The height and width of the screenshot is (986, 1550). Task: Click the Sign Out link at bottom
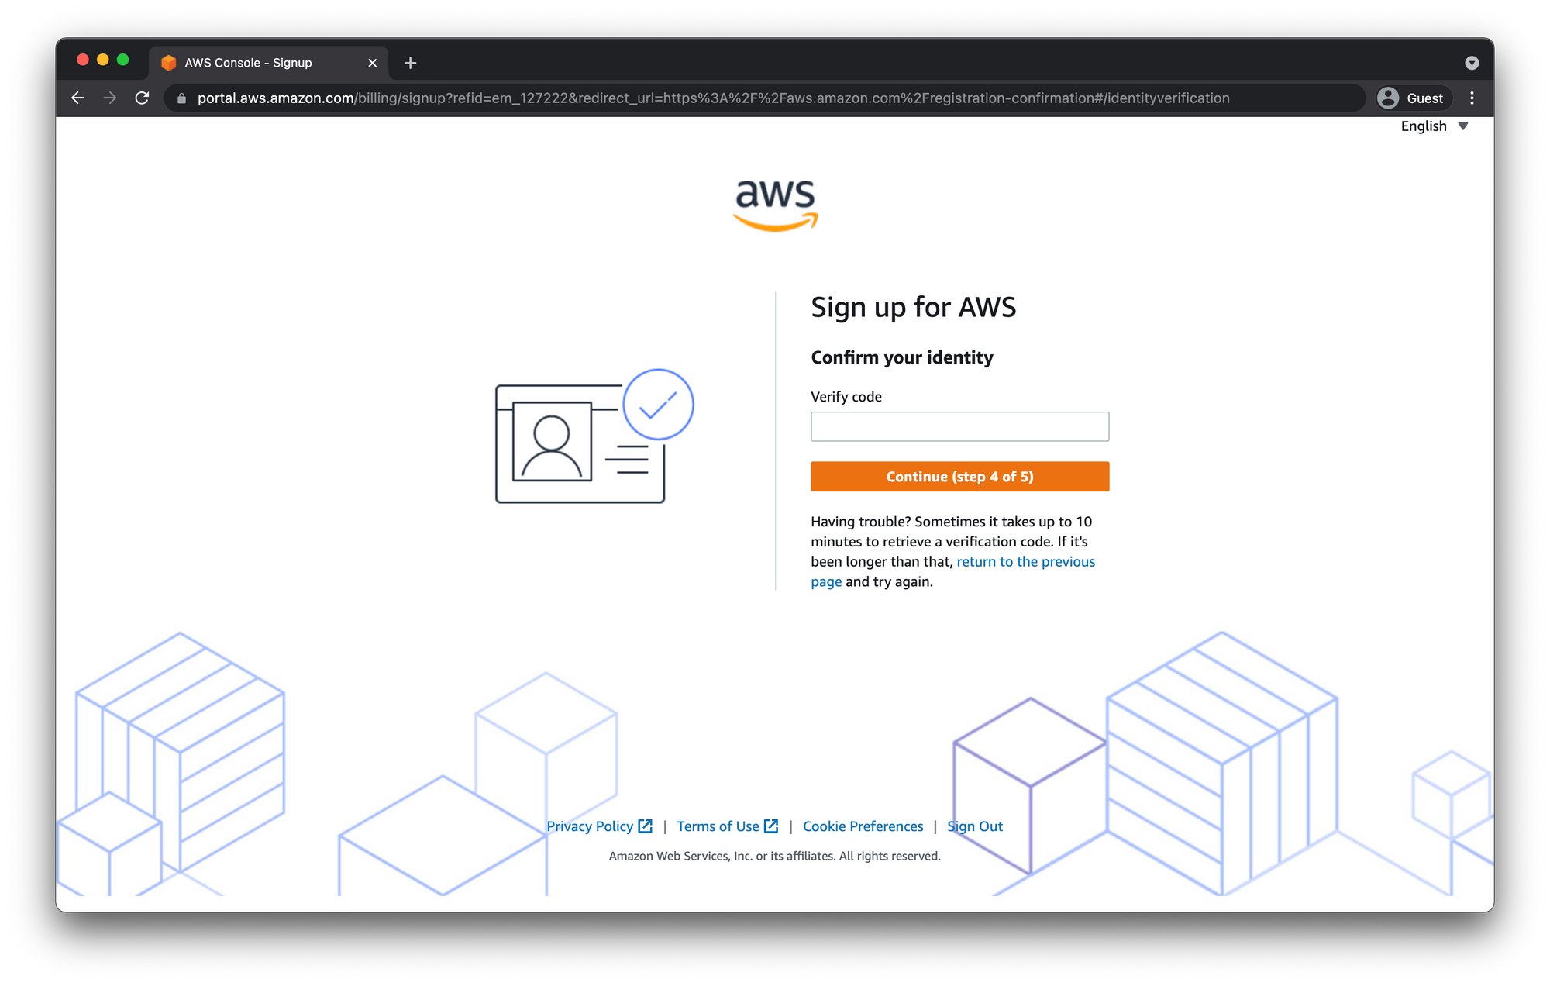(x=975, y=826)
